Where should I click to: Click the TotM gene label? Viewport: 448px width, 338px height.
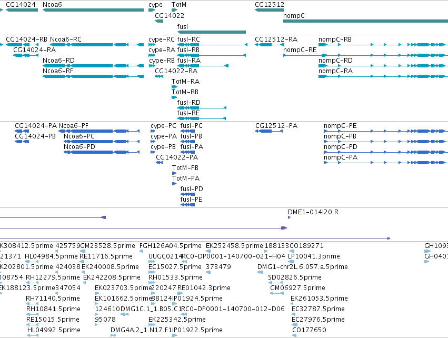[x=179, y=5]
